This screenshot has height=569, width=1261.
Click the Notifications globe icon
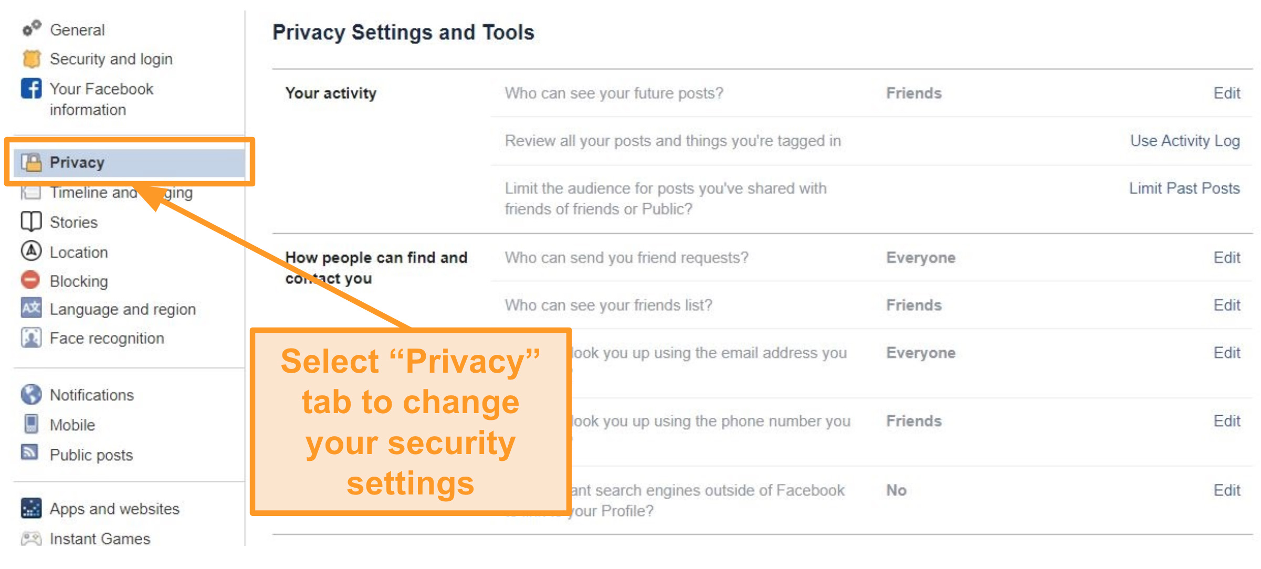click(31, 394)
